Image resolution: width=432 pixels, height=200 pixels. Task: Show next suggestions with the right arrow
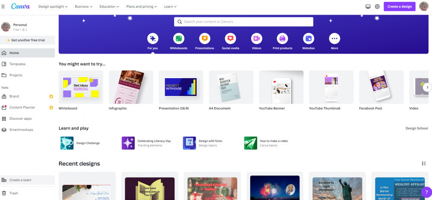[427, 87]
